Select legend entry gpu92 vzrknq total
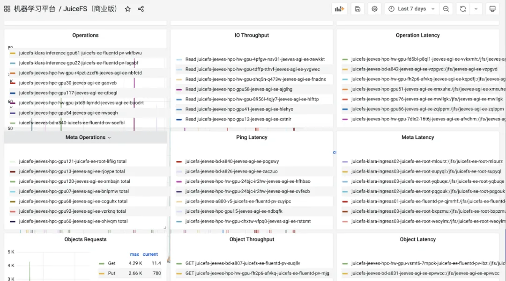The width and height of the screenshot is (506, 281). click(73, 211)
